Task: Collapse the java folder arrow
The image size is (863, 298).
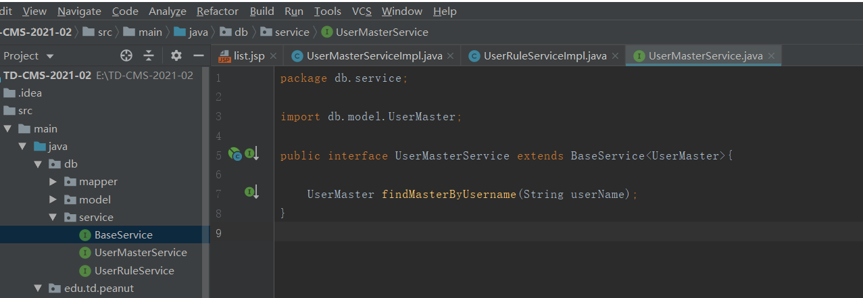Action: pyautogui.click(x=22, y=147)
